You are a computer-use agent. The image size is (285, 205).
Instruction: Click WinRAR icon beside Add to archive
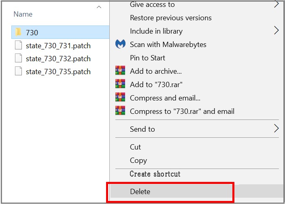[120, 70]
